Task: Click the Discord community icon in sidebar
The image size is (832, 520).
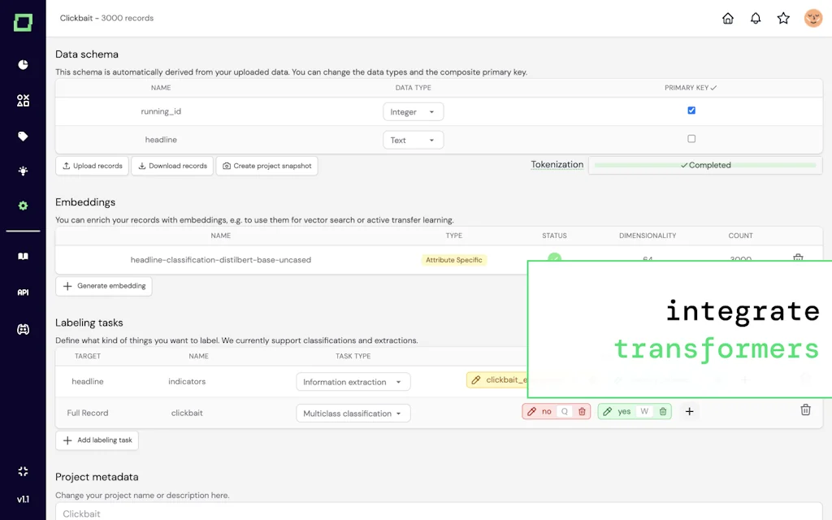Action: pos(23,329)
